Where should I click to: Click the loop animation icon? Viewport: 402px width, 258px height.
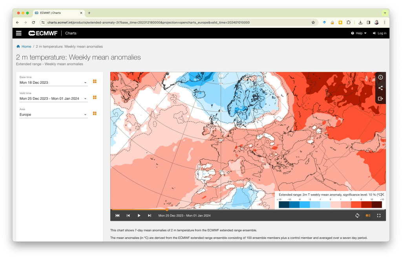pos(357,215)
